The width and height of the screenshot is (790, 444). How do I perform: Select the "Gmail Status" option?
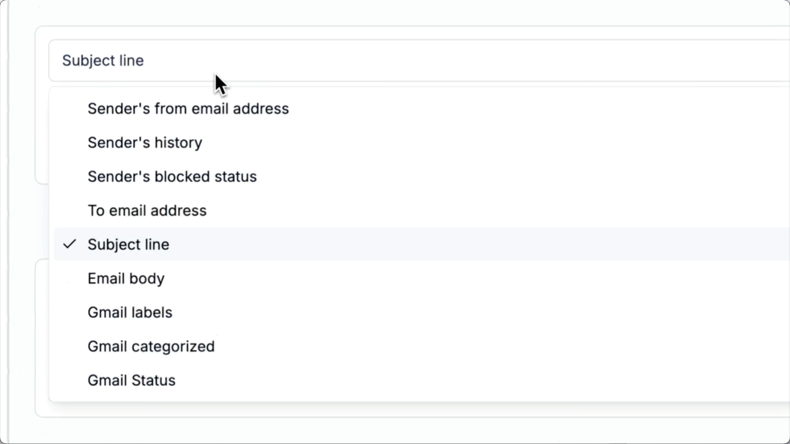click(131, 380)
